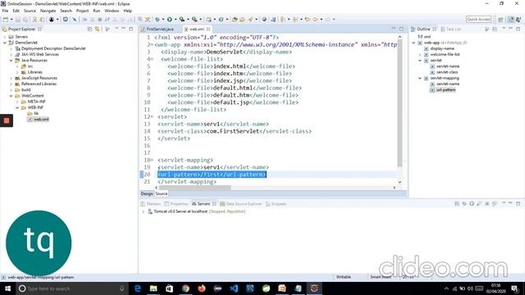Open the Properties tab
Image resolution: width=525 pixels, height=295 pixels.
coord(176,204)
